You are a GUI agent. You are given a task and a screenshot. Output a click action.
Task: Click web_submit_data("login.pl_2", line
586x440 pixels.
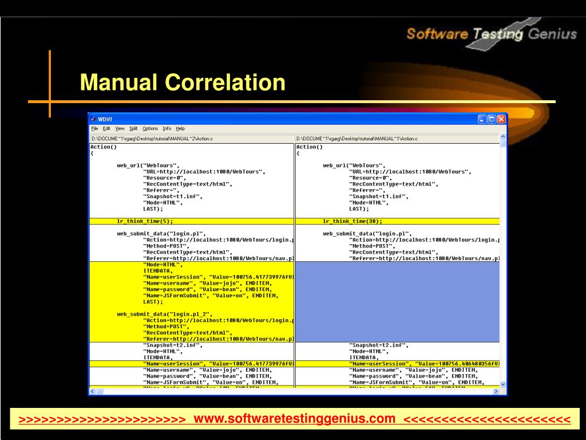click(164, 315)
